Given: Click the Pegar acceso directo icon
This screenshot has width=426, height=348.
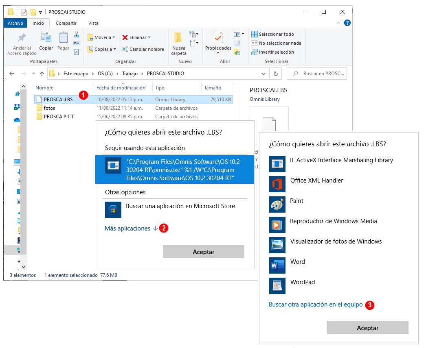Looking at the screenshot, I should (77, 52).
